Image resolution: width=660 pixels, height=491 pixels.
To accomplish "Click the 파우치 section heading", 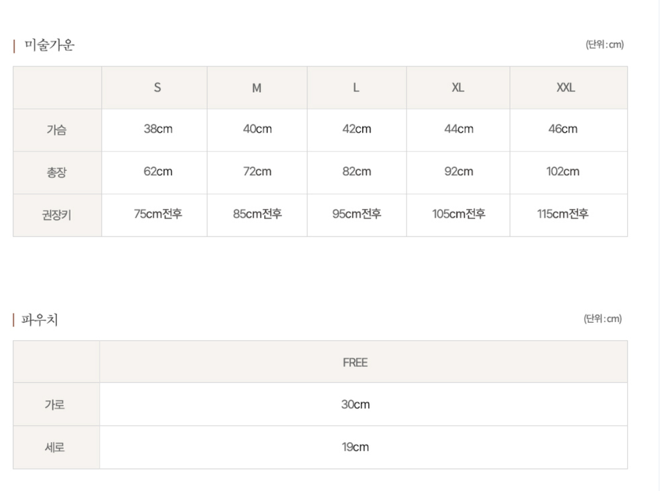I will [40, 320].
